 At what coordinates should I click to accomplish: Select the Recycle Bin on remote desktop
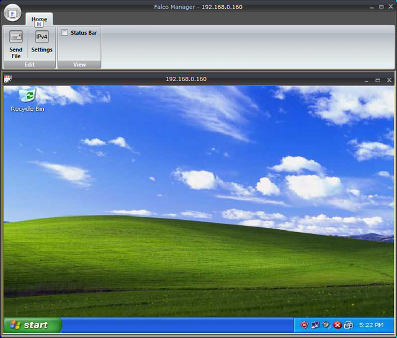pyautogui.click(x=27, y=100)
